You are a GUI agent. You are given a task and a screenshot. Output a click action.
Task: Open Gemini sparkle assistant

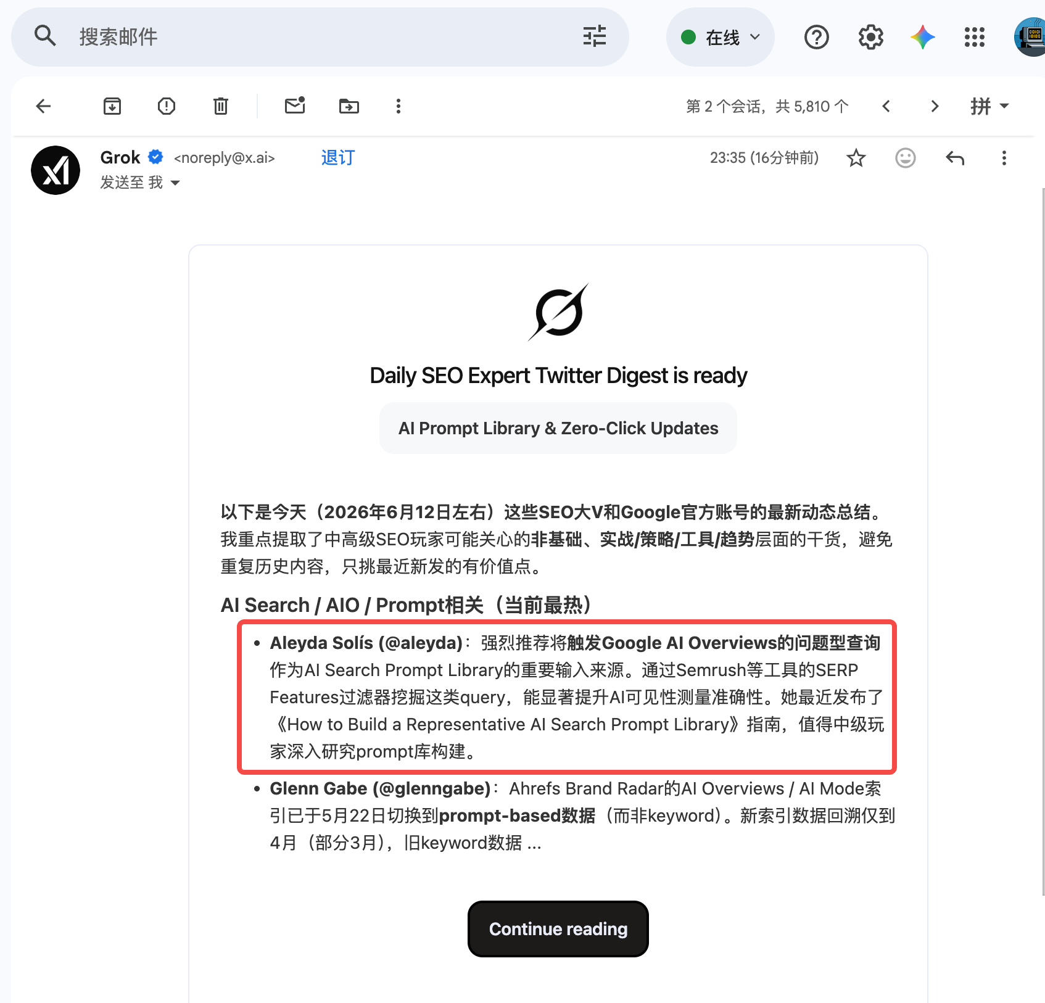923,37
